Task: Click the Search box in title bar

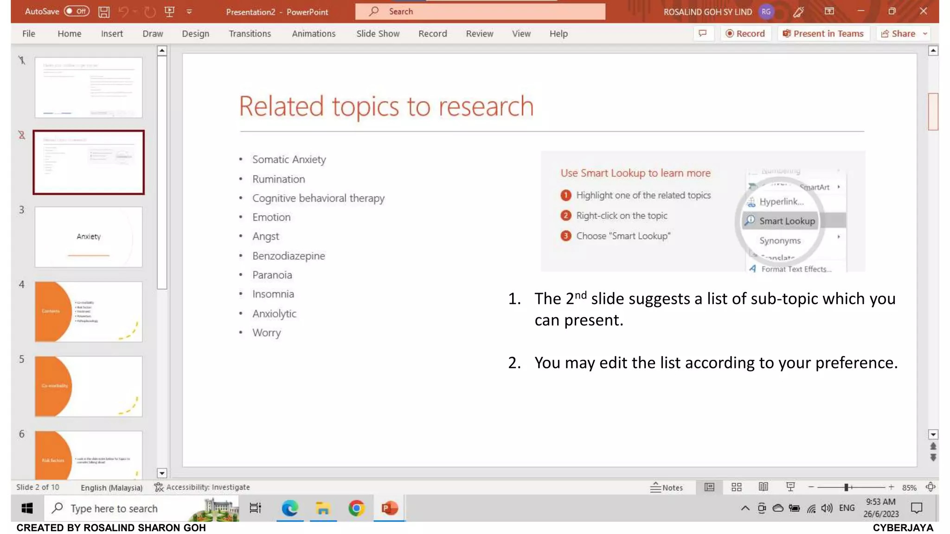Action: 480,12
